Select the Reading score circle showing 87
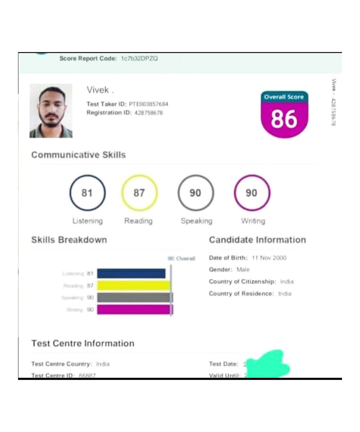Image resolution: width=360 pixels, height=432 pixels. tap(139, 193)
